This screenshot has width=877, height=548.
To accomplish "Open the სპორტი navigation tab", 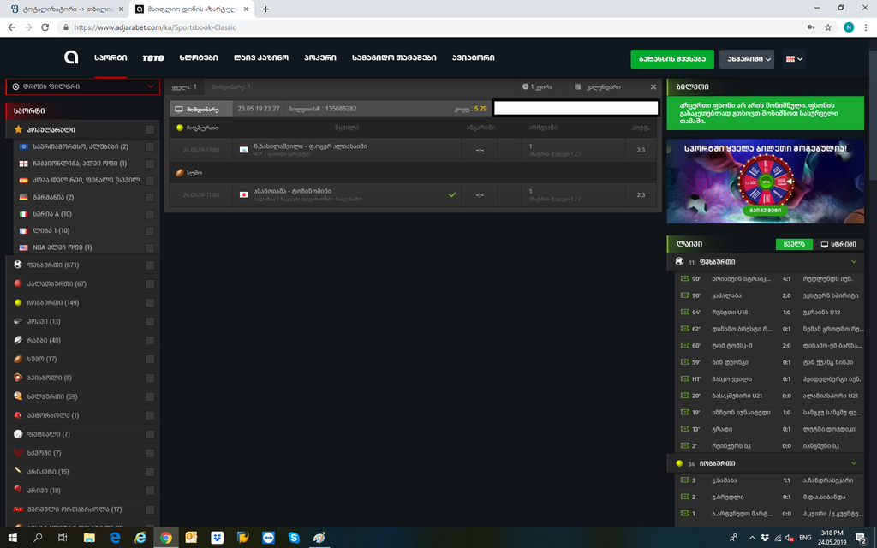I will (110, 57).
